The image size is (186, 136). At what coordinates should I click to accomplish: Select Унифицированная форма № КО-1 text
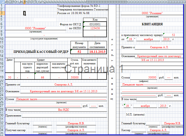pos(79,6)
